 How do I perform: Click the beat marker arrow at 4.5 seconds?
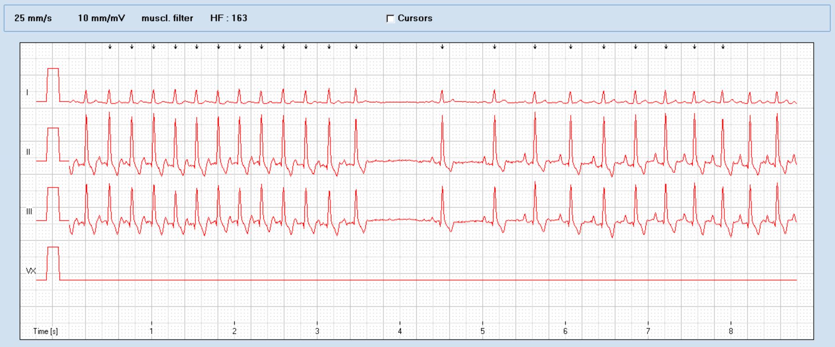[x=442, y=47]
